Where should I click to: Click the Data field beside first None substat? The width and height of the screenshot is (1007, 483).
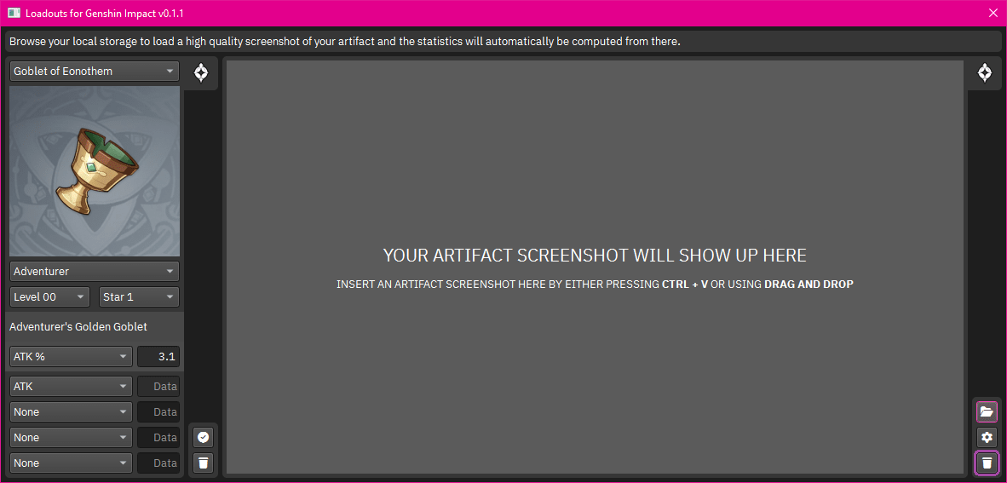[158, 411]
